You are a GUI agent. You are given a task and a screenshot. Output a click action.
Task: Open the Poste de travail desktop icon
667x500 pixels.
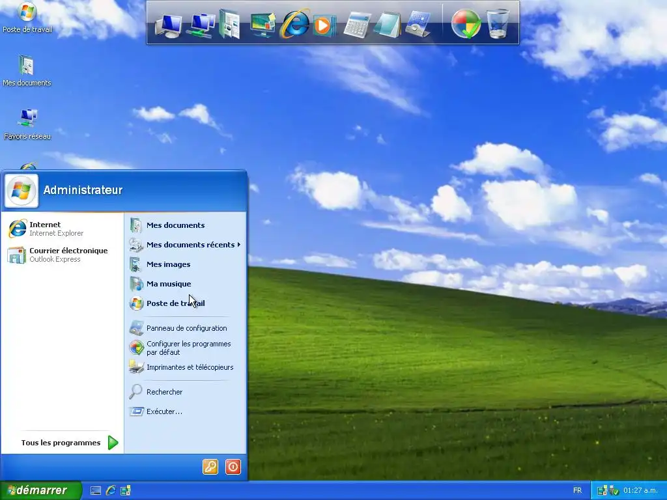[x=27, y=18]
